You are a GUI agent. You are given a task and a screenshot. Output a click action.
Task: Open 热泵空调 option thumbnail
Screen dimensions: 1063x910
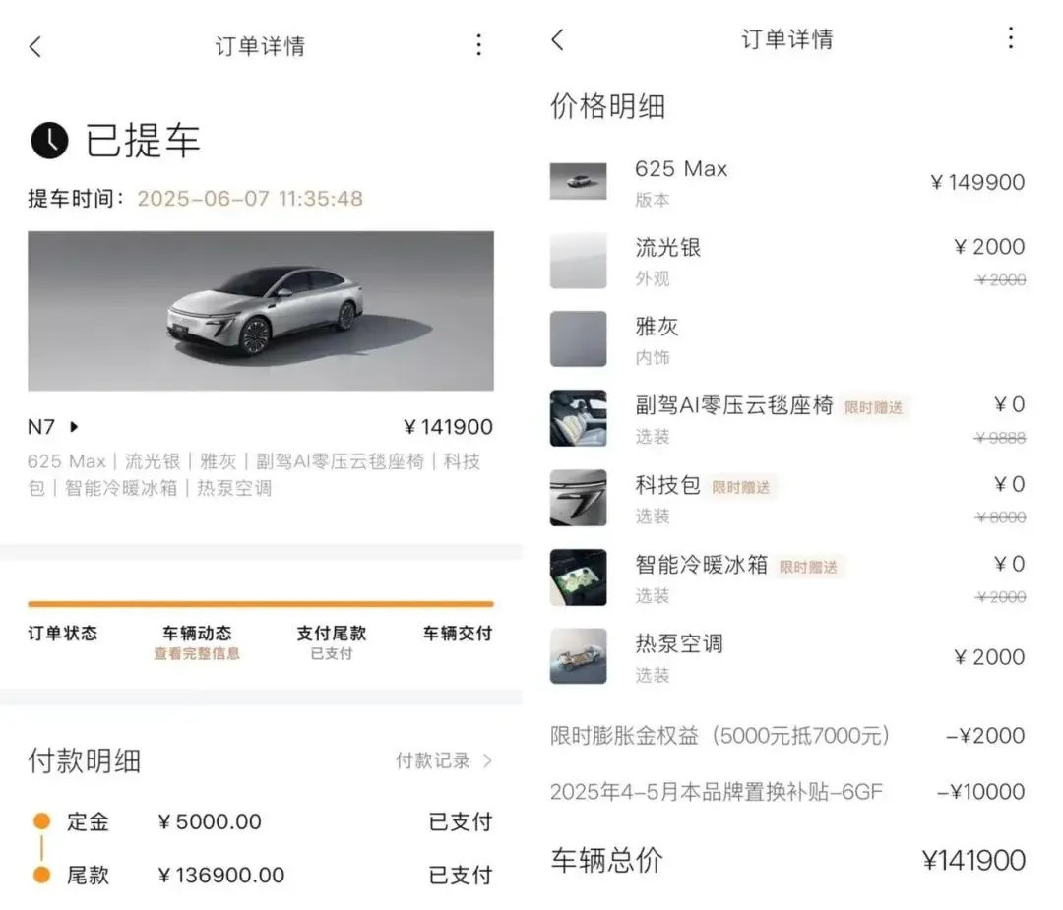pos(579,656)
